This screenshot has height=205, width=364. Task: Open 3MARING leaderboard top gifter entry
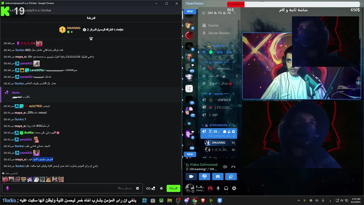pos(70,30)
